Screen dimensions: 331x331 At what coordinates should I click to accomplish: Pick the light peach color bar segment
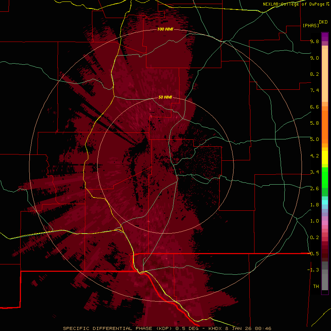tap(325, 76)
